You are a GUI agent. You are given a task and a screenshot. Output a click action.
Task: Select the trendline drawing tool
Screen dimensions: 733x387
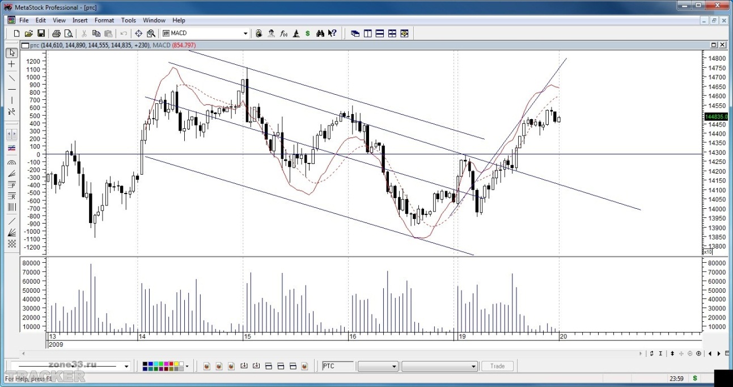pyautogui.click(x=11, y=77)
